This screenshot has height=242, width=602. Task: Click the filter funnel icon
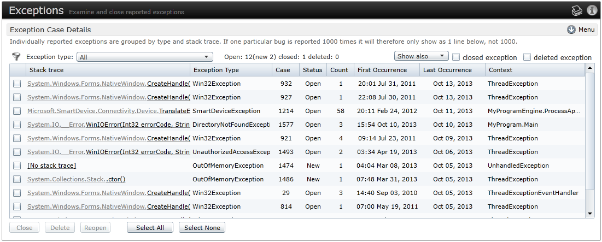click(x=16, y=57)
